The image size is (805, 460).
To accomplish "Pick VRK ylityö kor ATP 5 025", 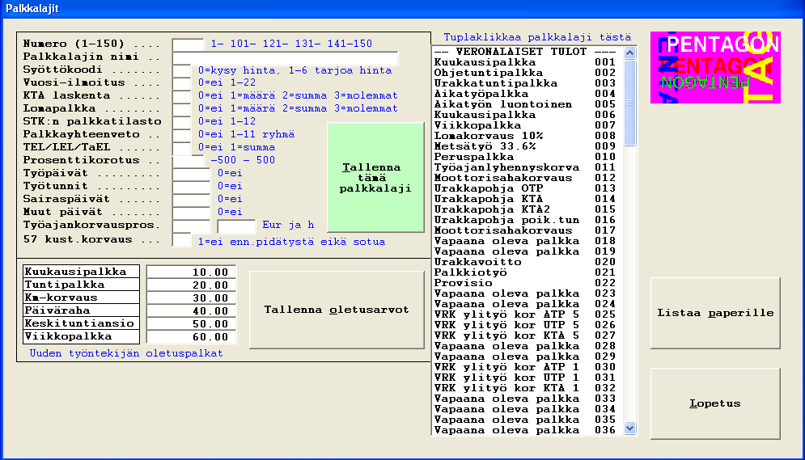I will pyautogui.click(x=524, y=314).
